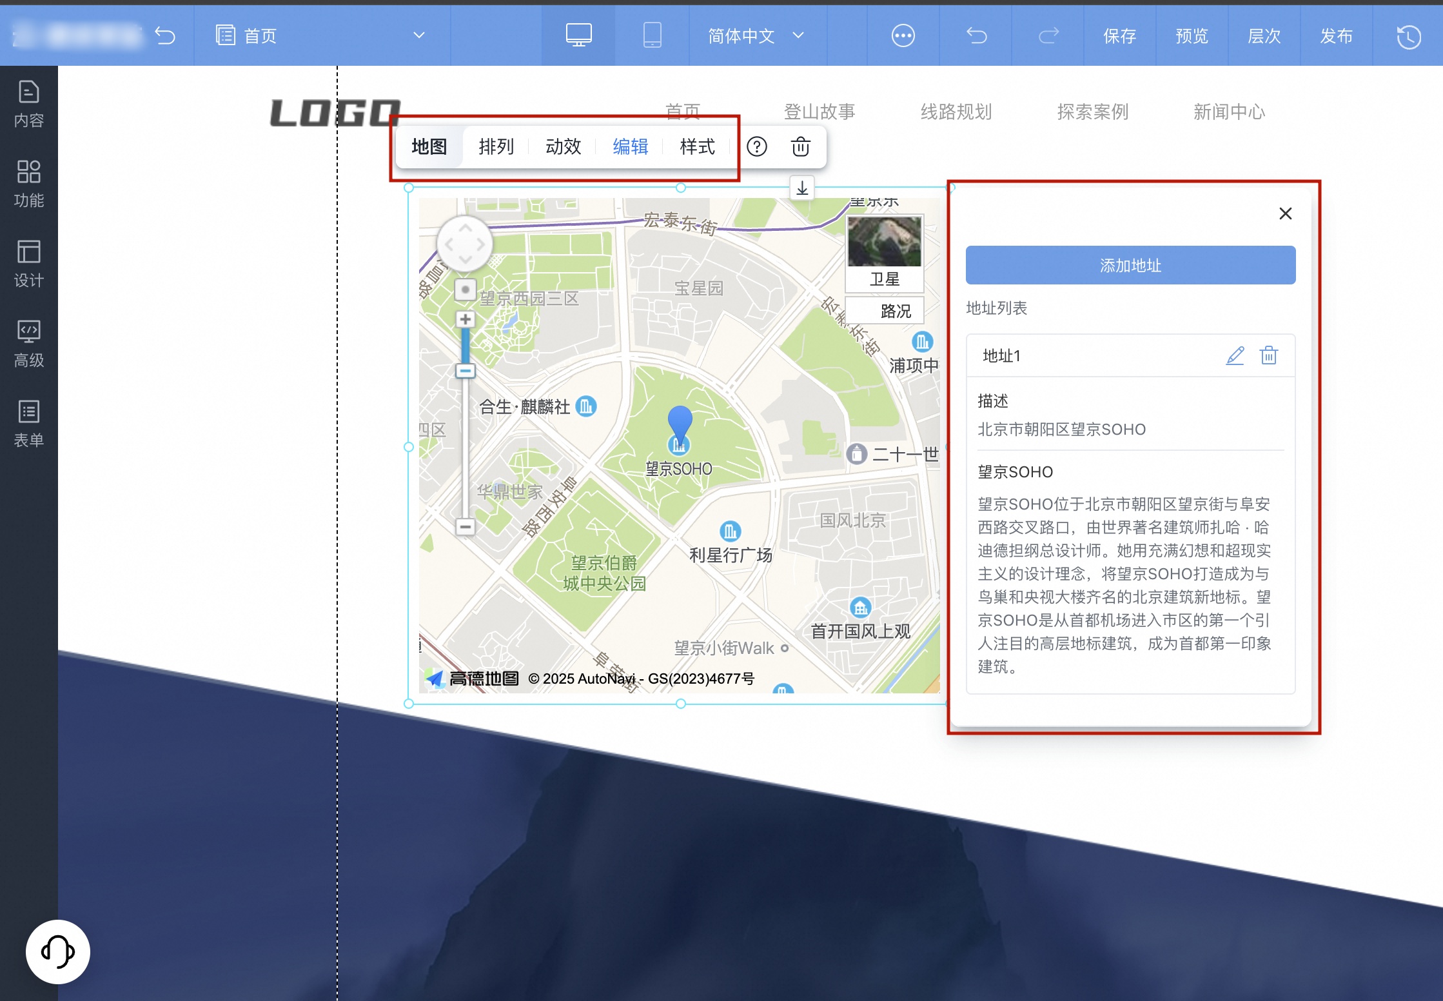
Task: Click the 浦项中 map marker icon
Action: coord(922,341)
